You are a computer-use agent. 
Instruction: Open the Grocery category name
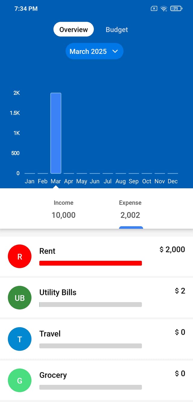tap(53, 375)
